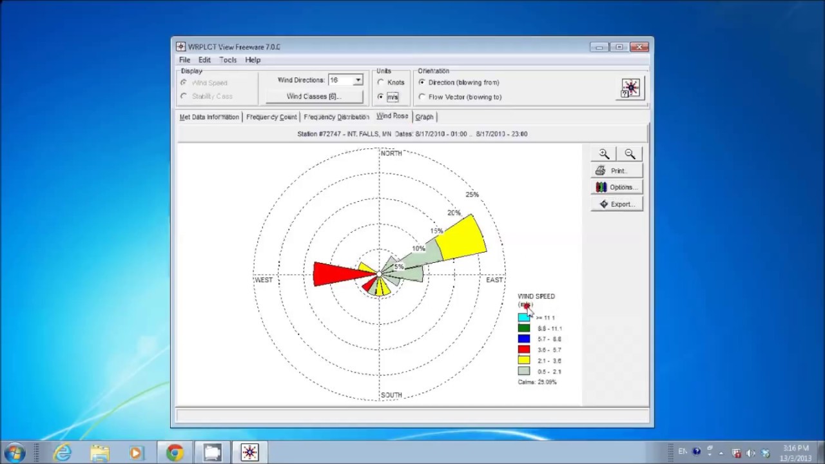Click the EAST label on the plot
Screen dimensions: 825x464
[x=494, y=280]
